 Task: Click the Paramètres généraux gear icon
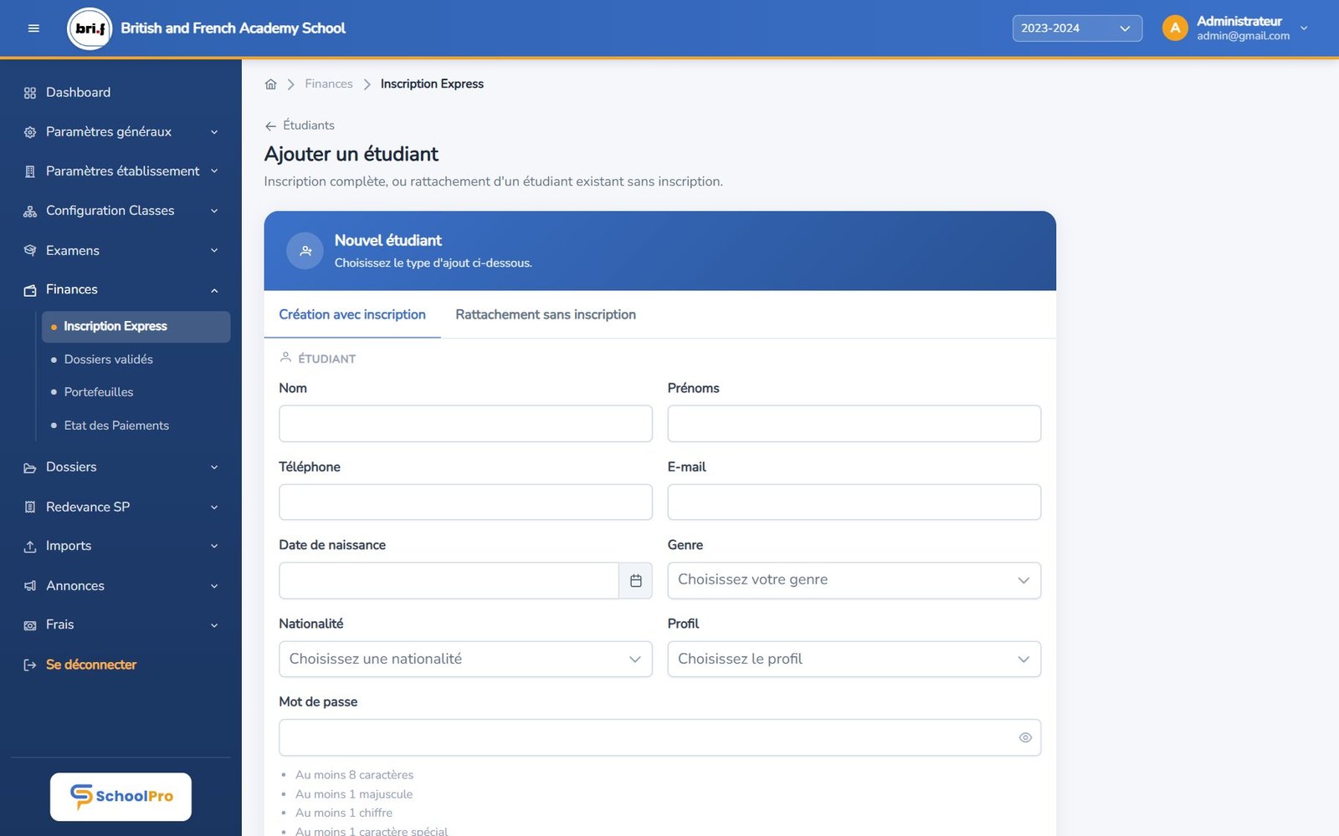pos(30,132)
